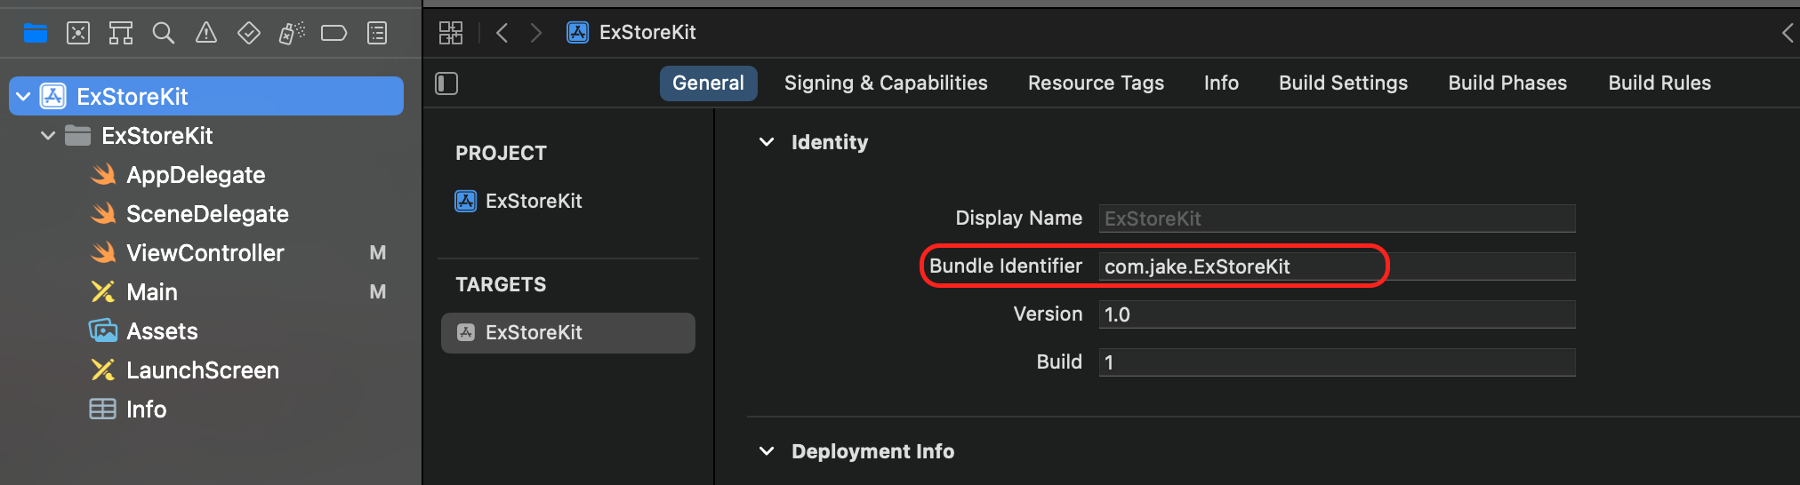Open the Breakpoint navigator
Image resolution: width=1800 pixels, height=485 pixels.
pos(333,34)
